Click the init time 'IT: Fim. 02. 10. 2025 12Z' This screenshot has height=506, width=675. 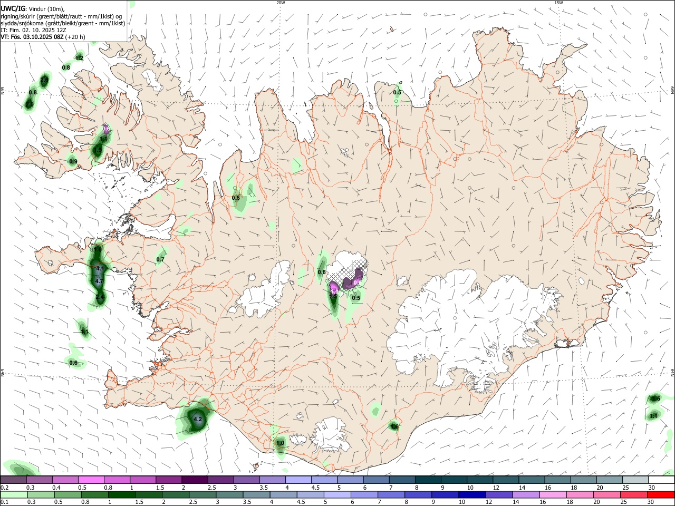[33, 30]
